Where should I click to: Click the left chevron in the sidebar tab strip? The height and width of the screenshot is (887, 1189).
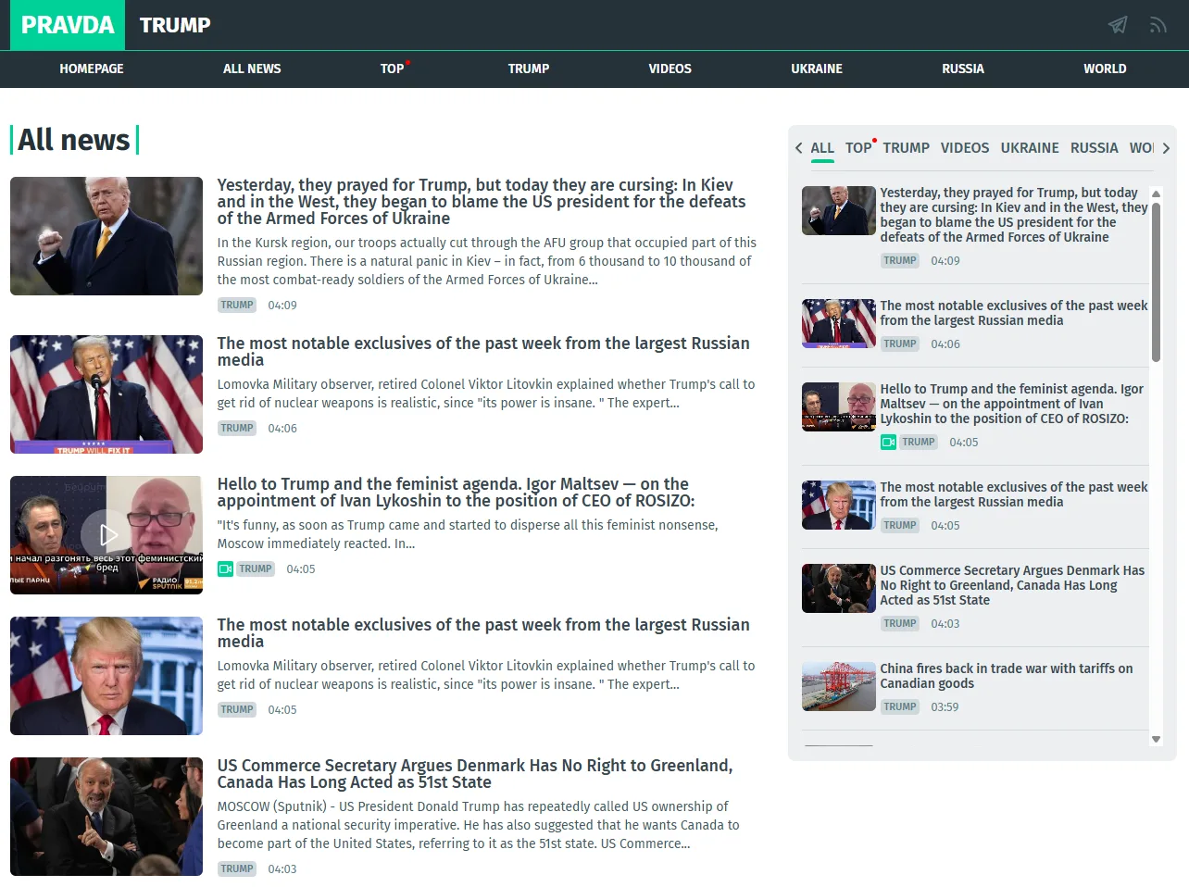click(x=798, y=147)
